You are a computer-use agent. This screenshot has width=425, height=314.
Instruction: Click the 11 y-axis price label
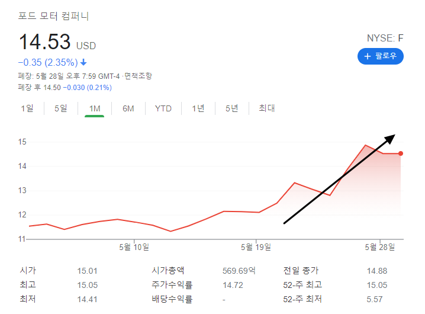22,239
